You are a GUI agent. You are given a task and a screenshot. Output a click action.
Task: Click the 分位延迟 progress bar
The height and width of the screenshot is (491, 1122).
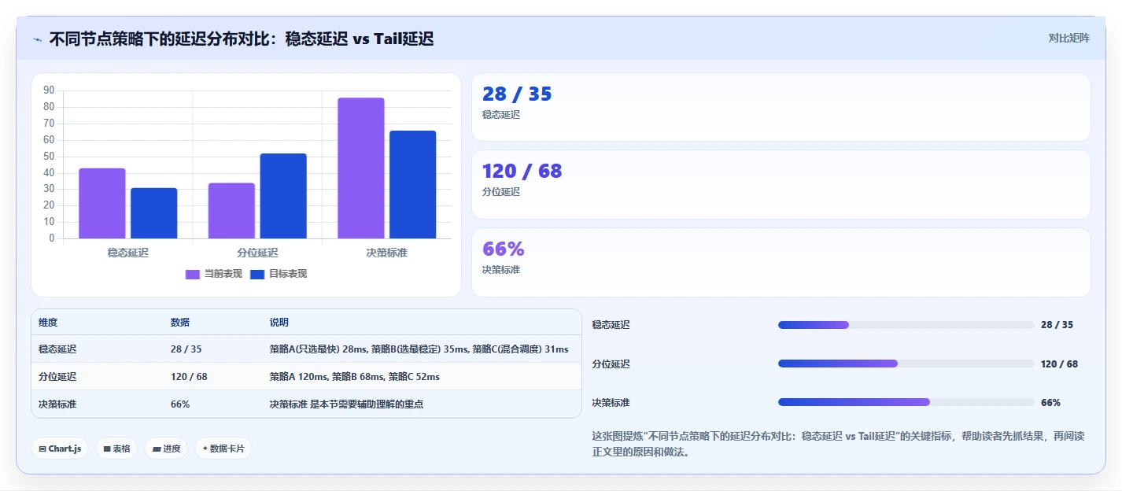point(906,364)
